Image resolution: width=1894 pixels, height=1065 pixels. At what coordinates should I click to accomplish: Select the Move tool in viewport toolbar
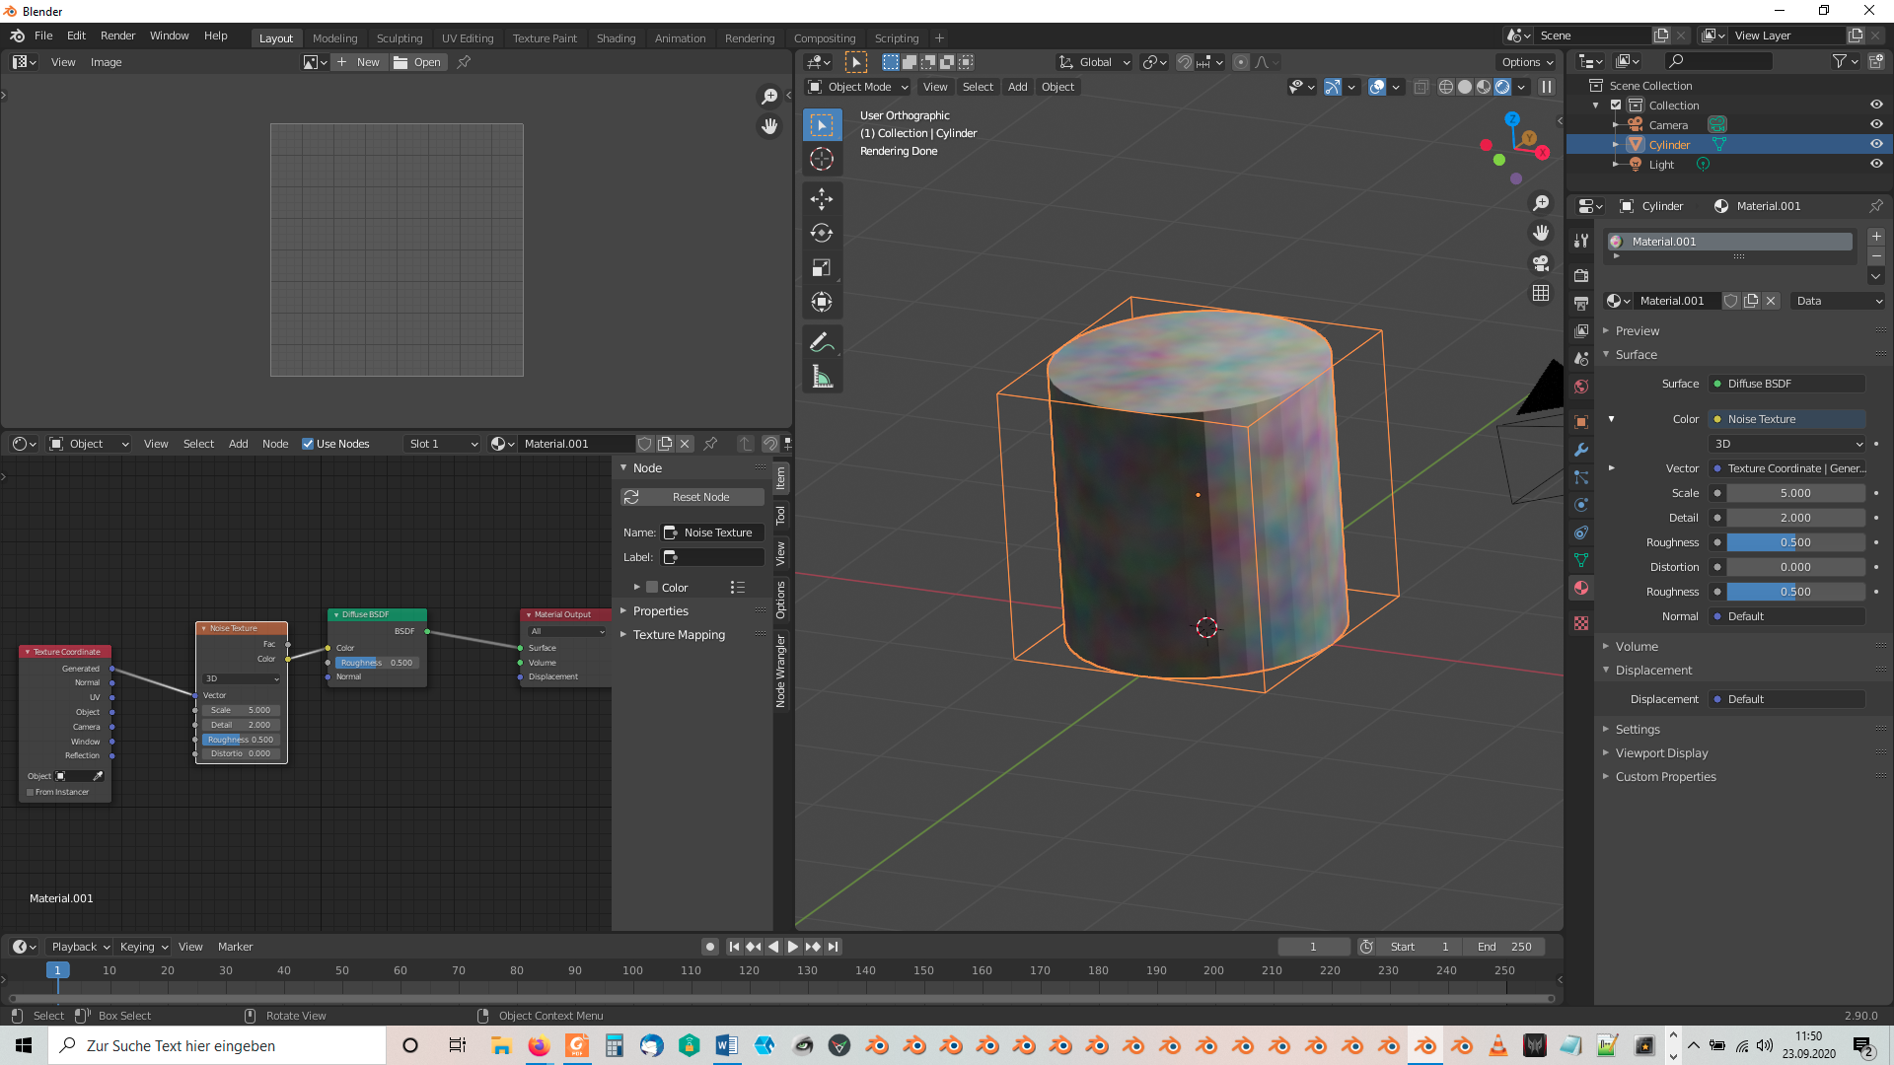[x=821, y=199]
